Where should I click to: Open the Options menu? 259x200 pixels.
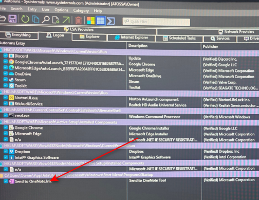tap(61, 10)
